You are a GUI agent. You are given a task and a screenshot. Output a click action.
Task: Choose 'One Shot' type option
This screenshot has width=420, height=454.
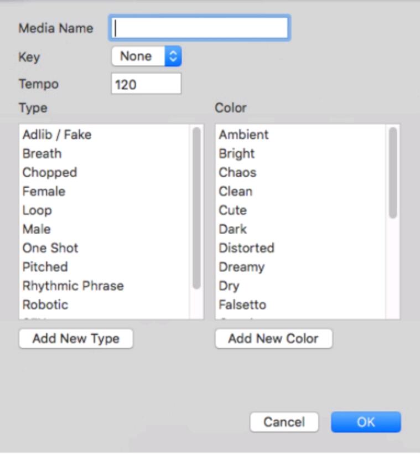coord(50,248)
